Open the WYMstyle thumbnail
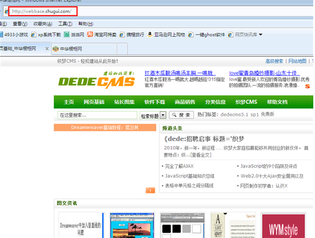 coord(283,226)
